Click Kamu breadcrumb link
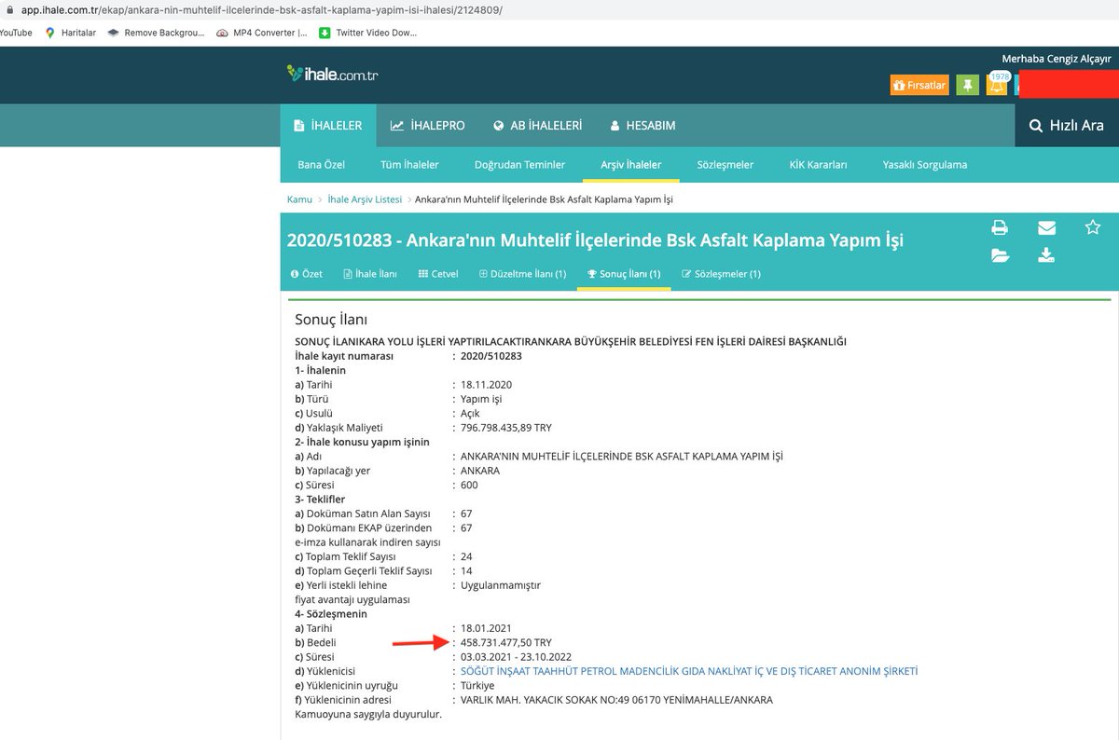Screen dimensions: 1119x740 click(299, 199)
